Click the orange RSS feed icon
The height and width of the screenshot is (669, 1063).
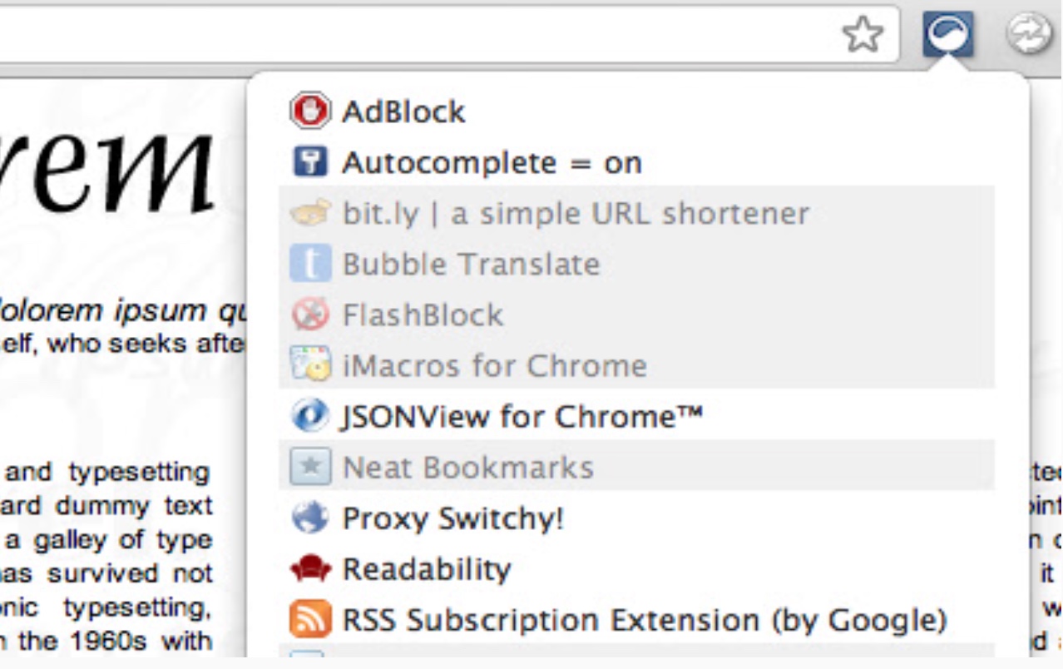(x=310, y=620)
